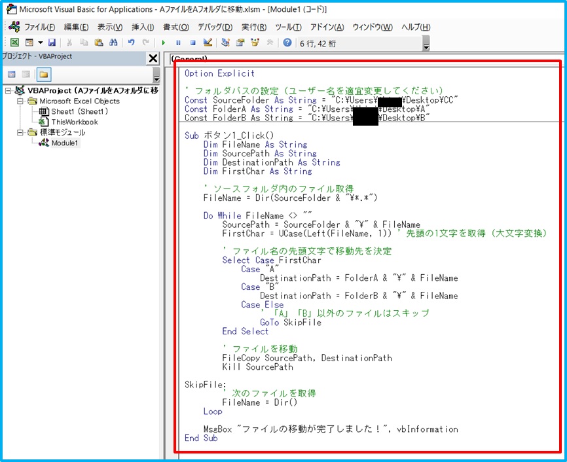
Task: Click the 'Do While FileName <> ""' line
Action: (x=257, y=215)
